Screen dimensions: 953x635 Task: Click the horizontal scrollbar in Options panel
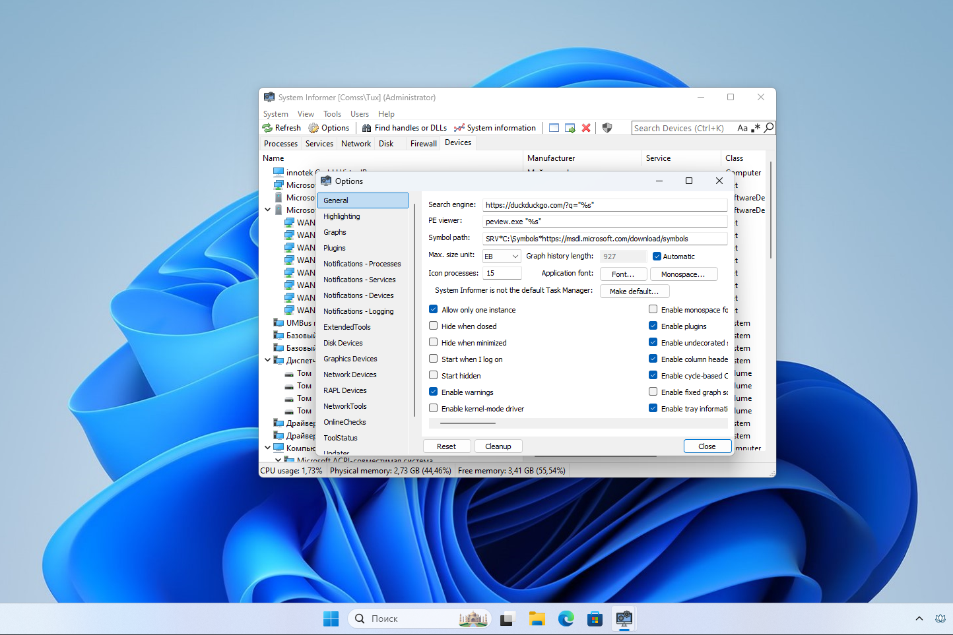pos(467,423)
